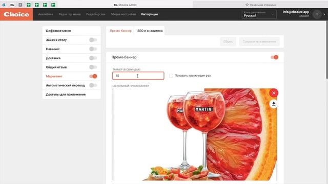328x184 pixels.
Task: Open Доступы для приложения
Action: point(72,94)
